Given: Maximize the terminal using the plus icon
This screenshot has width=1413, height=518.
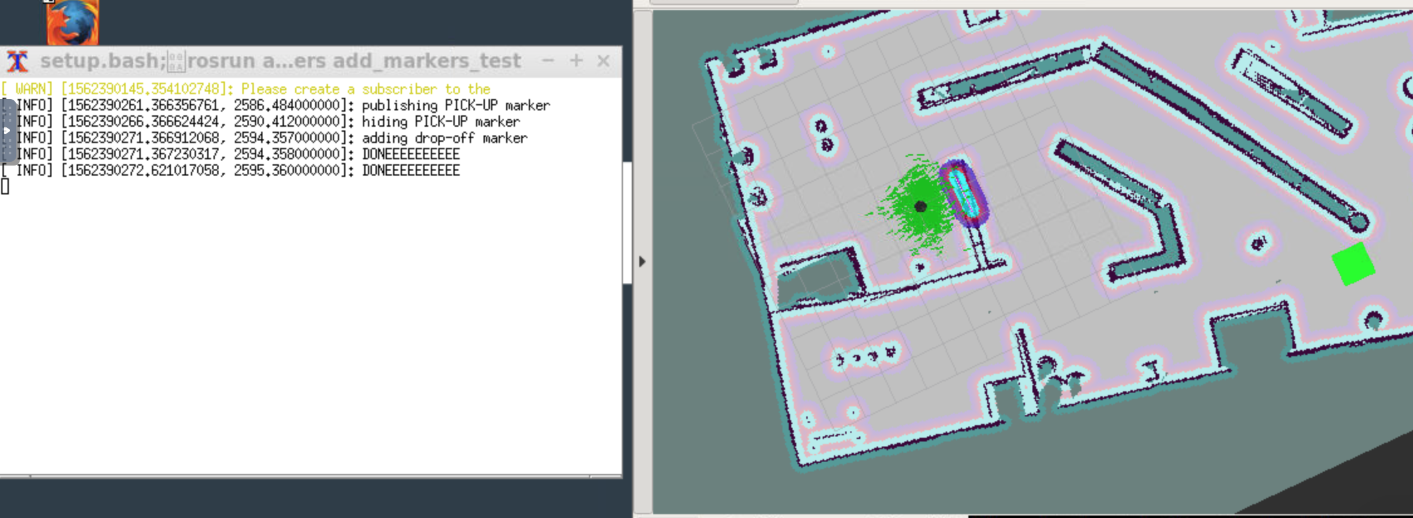Looking at the screenshot, I should click(576, 61).
